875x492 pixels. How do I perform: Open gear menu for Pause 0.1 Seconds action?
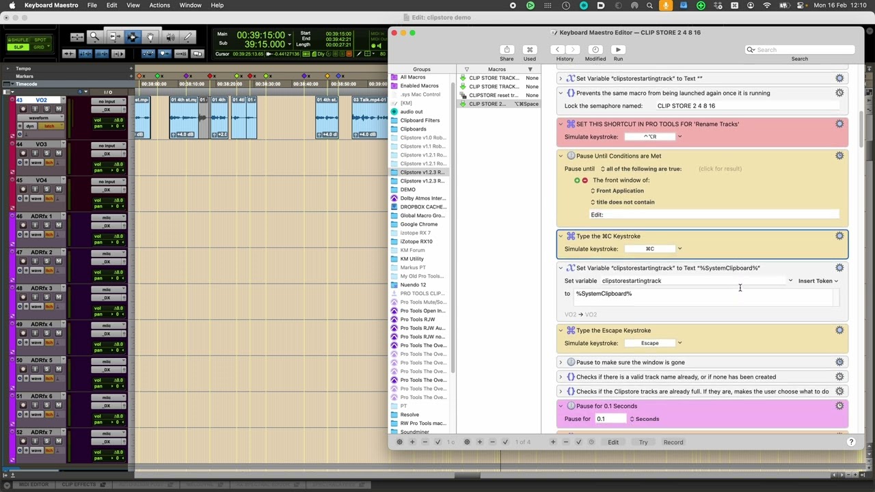[839, 406]
